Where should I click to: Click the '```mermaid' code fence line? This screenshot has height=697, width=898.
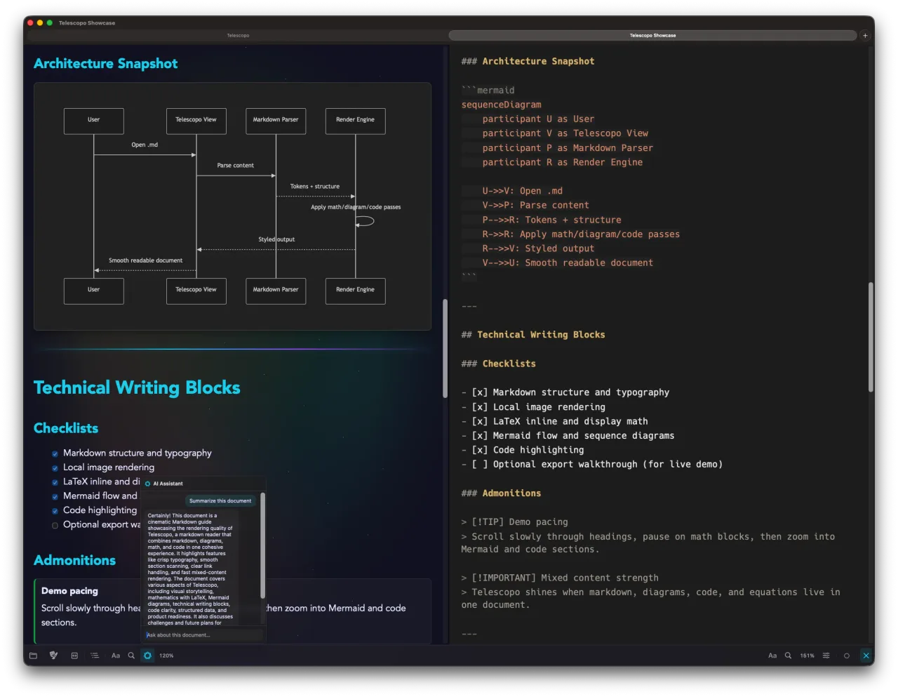click(488, 91)
